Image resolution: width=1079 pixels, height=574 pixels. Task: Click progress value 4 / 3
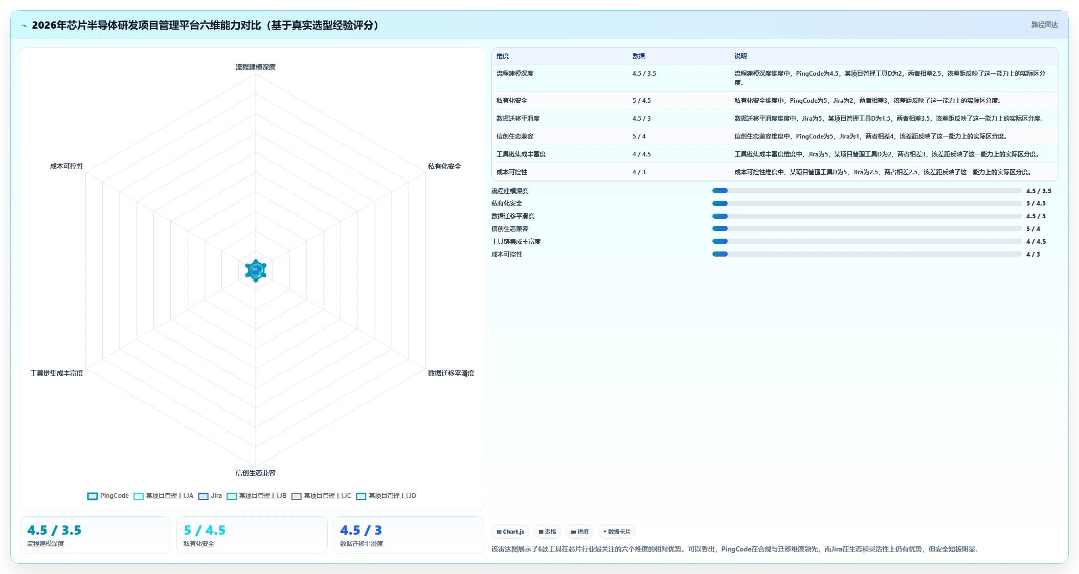point(1033,254)
